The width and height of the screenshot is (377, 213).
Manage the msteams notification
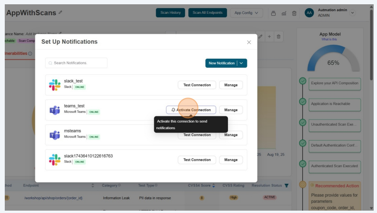click(231, 135)
